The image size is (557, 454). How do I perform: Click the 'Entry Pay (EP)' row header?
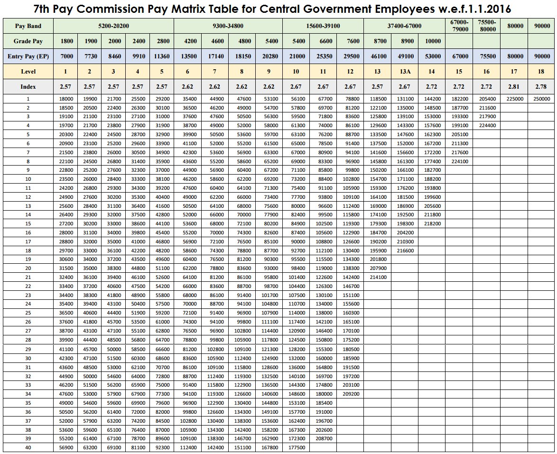point(28,56)
